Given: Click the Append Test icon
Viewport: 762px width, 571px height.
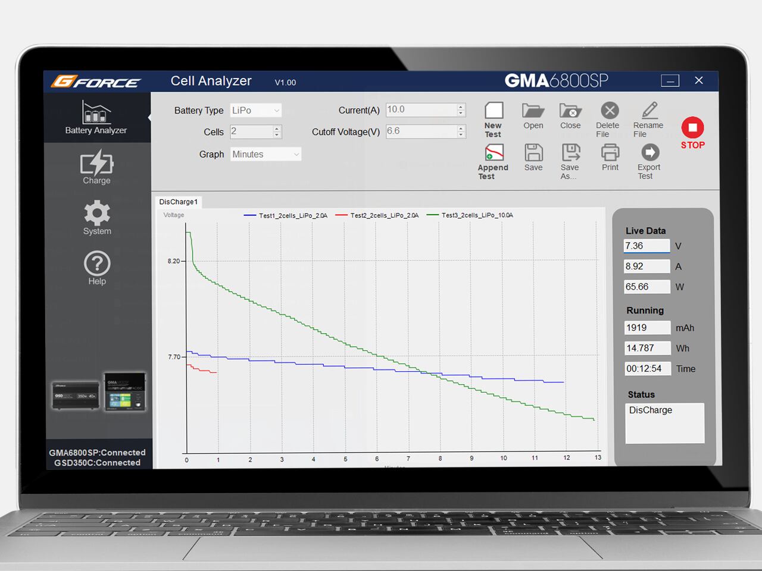Looking at the screenshot, I should coord(494,153).
